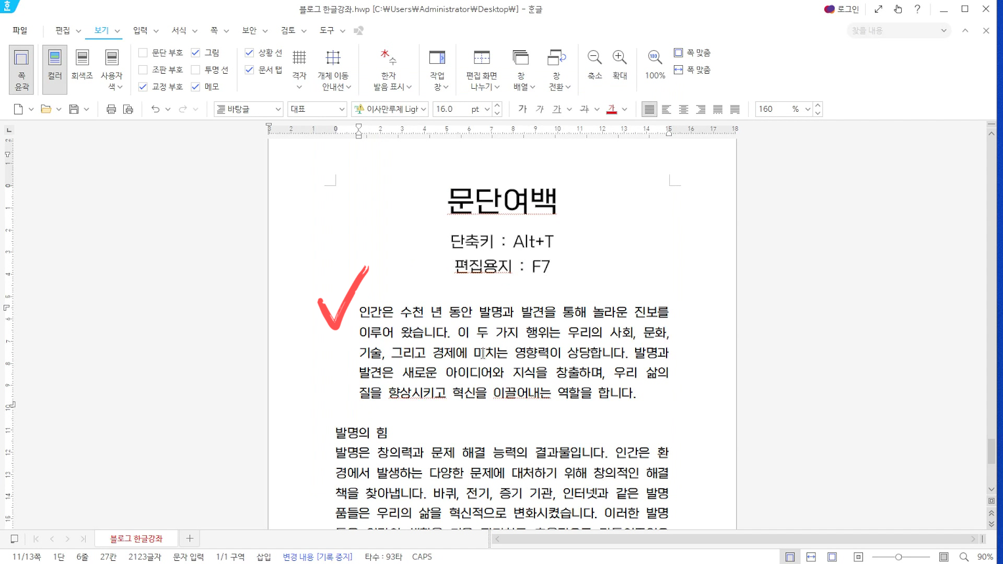The width and height of the screenshot is (1003, 564).
Task: Uncheck the 그림 checkbox
Action: click(x=195, y=53)
